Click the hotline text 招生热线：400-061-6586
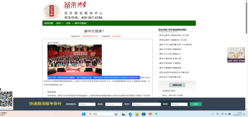 (x=83, y=18)
